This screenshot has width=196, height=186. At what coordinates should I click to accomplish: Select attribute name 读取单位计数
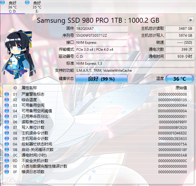33,122
